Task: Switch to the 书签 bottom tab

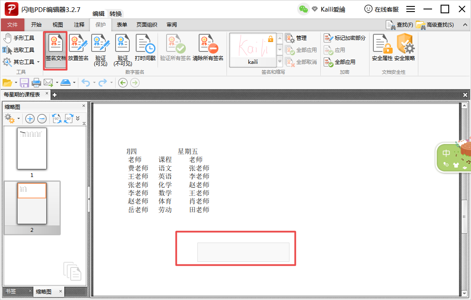Action: tap(11, 291)
